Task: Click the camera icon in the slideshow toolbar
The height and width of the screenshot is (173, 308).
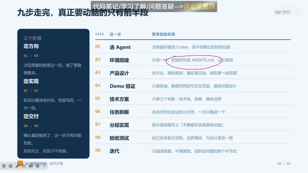Action: click(x=31, y=166)
